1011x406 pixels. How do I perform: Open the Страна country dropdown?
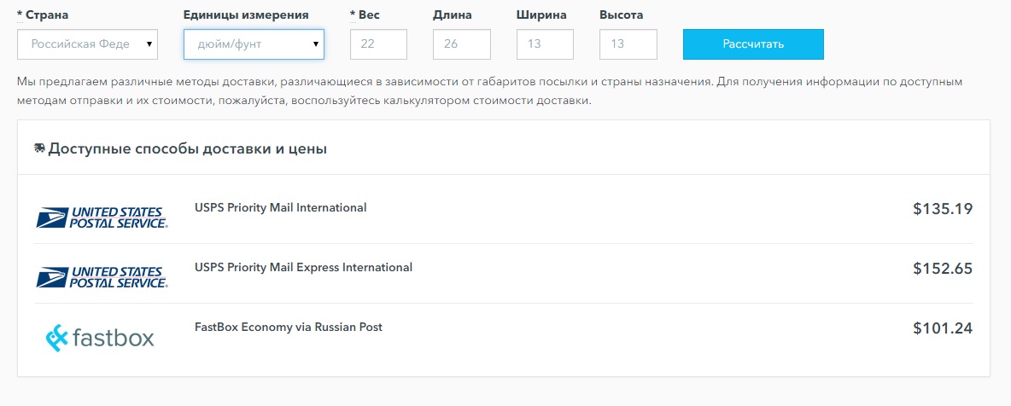(x=87, y=44)
